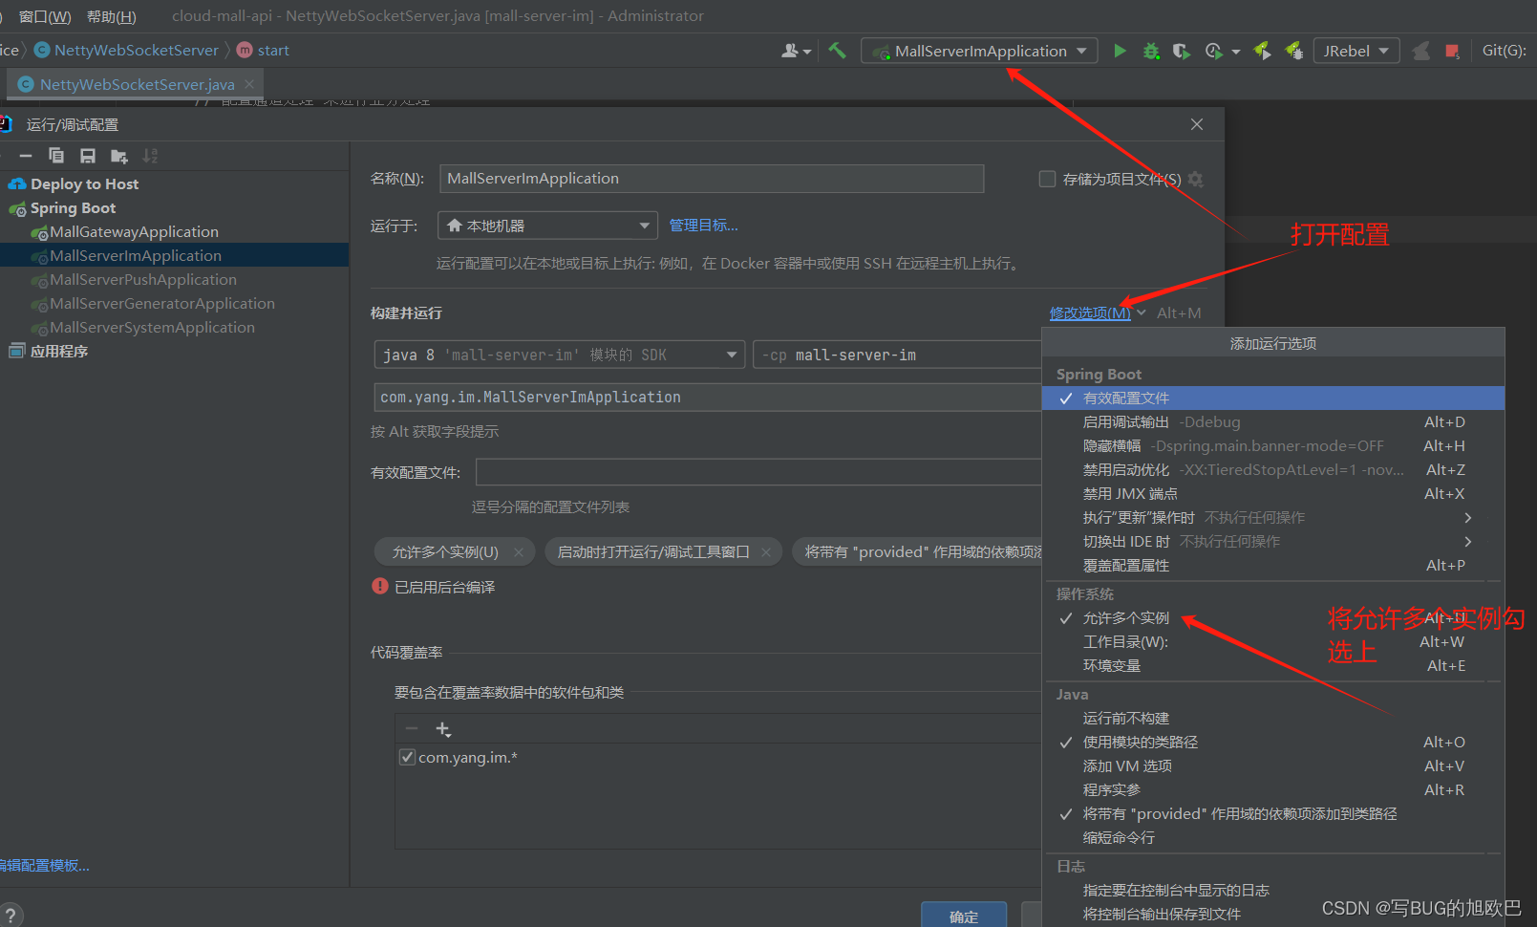Debug with JRebel using rocket-bug icon
1537x927 pixels.
point(1294,50)
